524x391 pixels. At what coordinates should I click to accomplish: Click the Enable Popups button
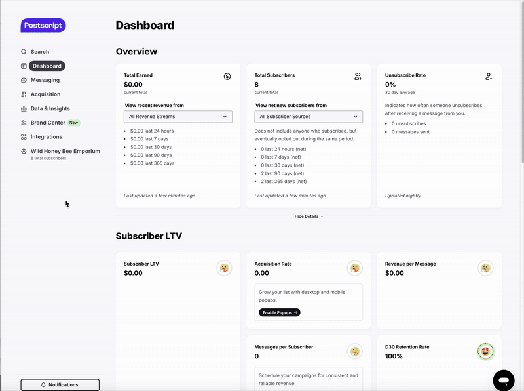coord(280,312)
